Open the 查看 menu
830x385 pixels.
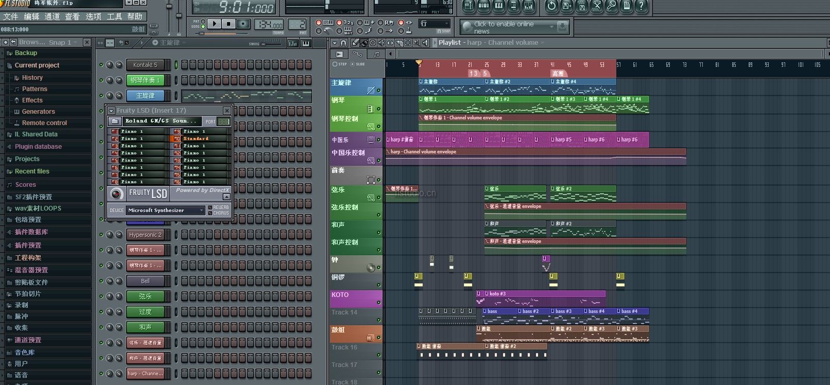click(x=73, y=16)
